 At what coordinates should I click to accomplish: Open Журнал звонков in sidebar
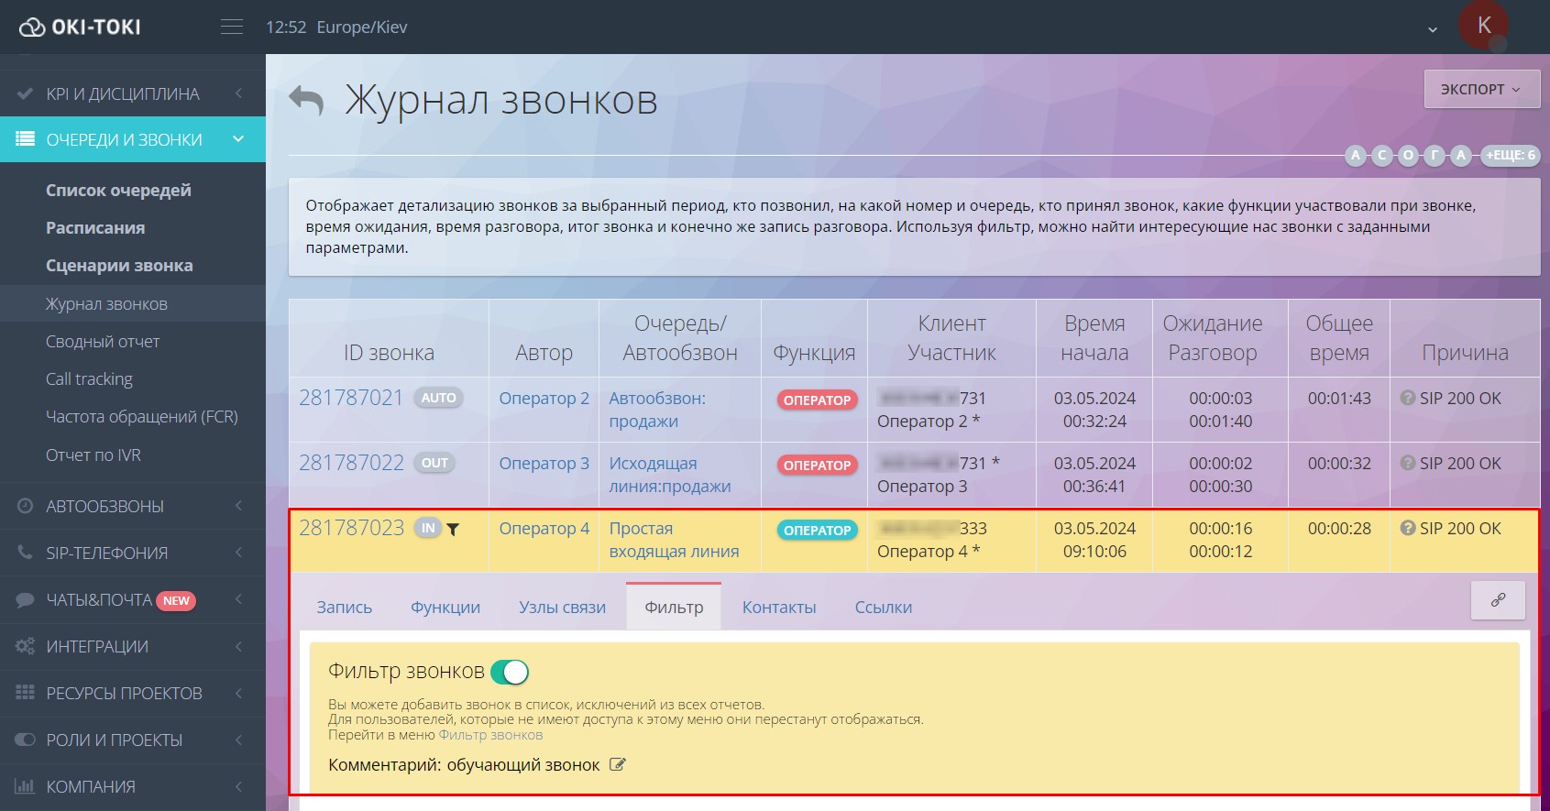(x=106, y=303)
